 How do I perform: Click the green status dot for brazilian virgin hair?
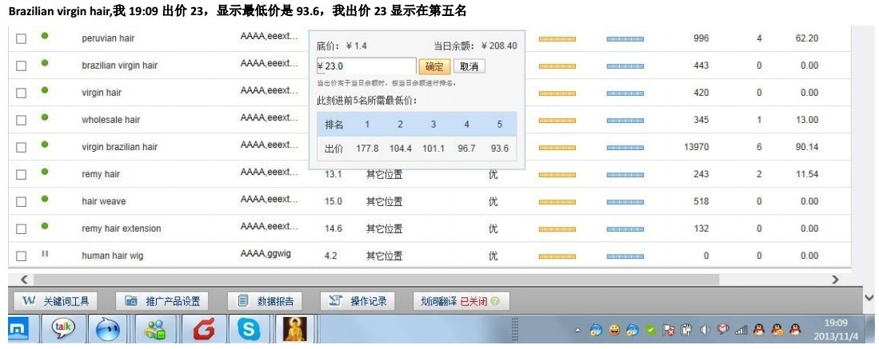(45, 63)
